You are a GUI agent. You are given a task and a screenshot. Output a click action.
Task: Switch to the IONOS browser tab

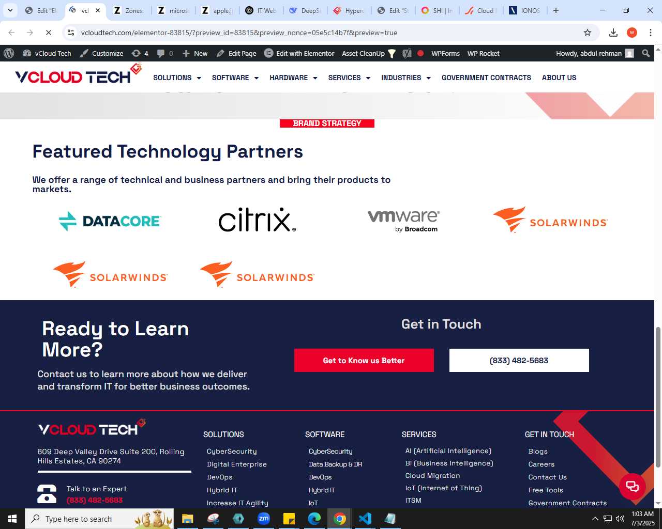[x=525, y=10]
